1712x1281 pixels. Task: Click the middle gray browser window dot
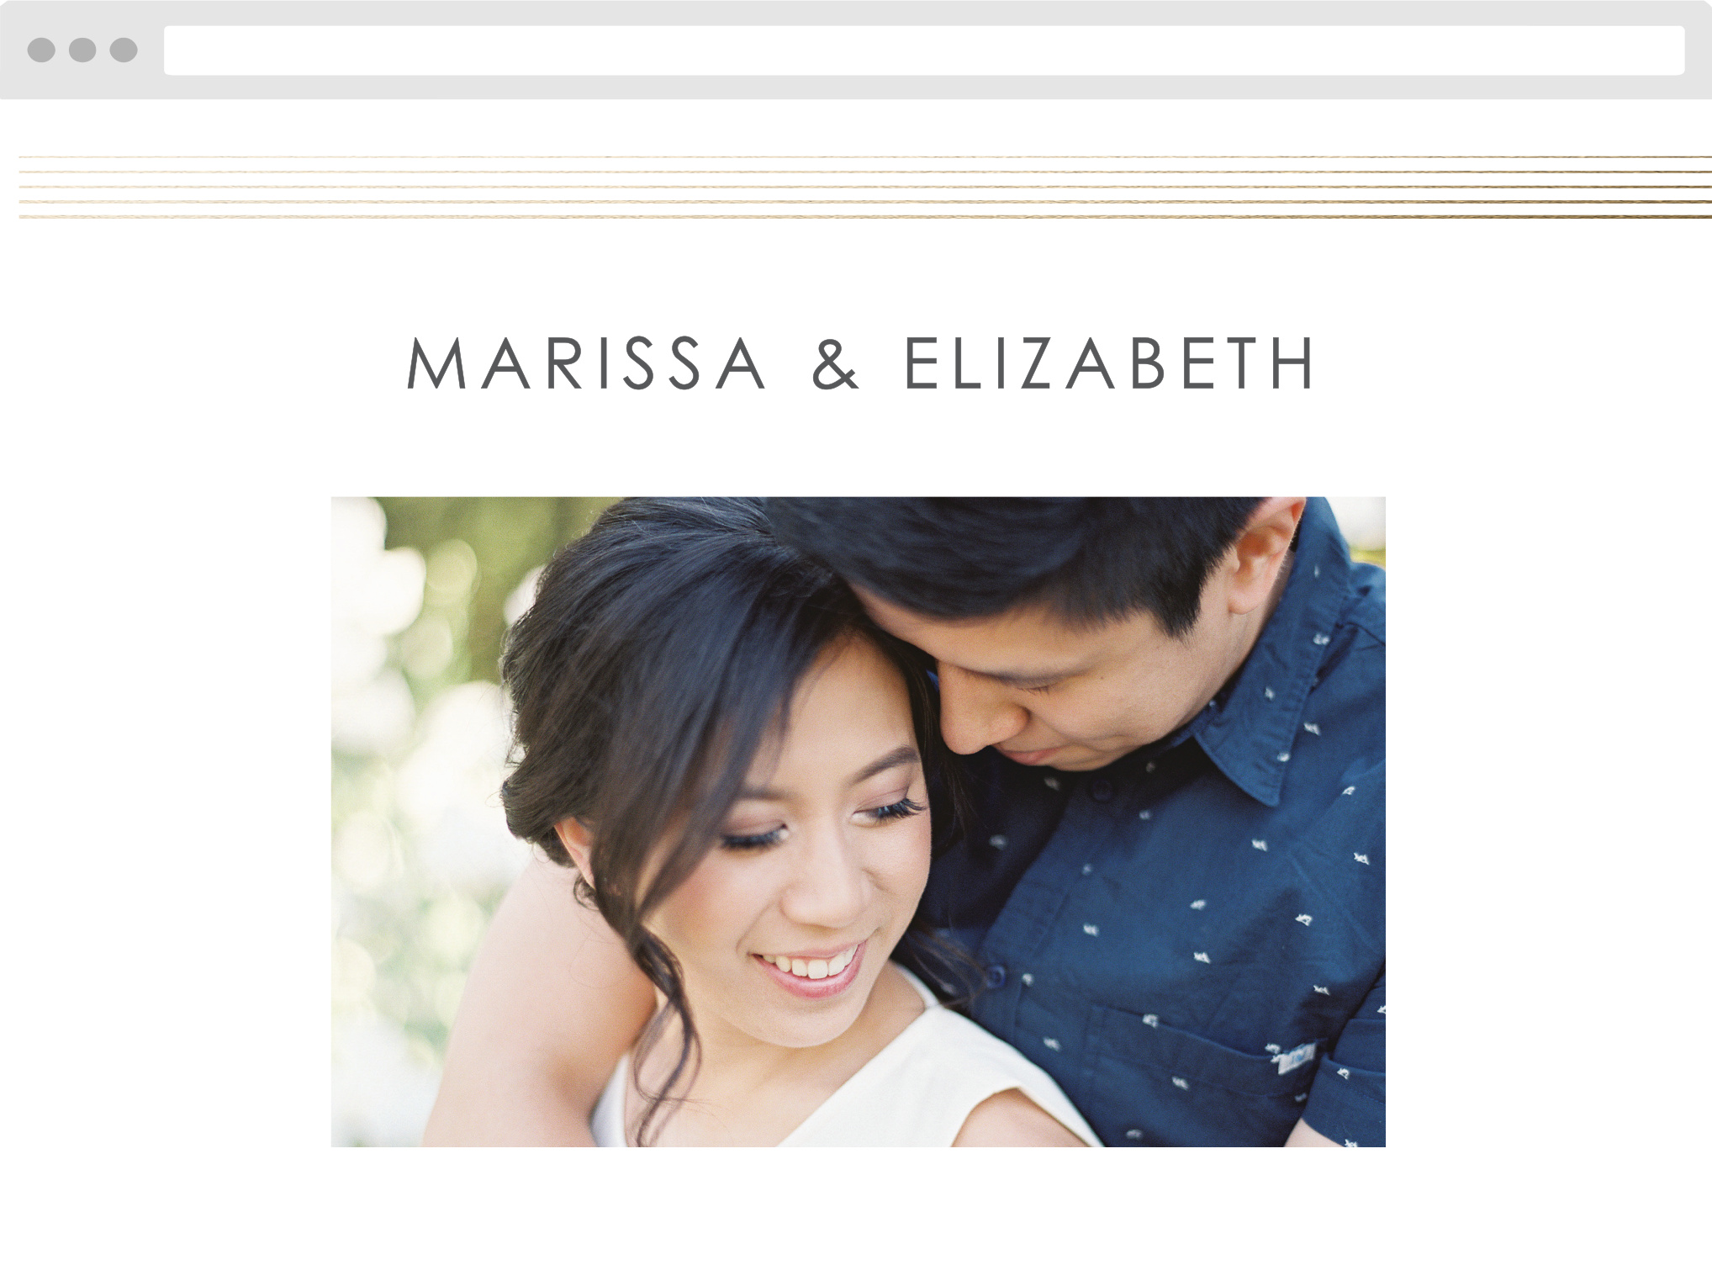tap(82, 50)
